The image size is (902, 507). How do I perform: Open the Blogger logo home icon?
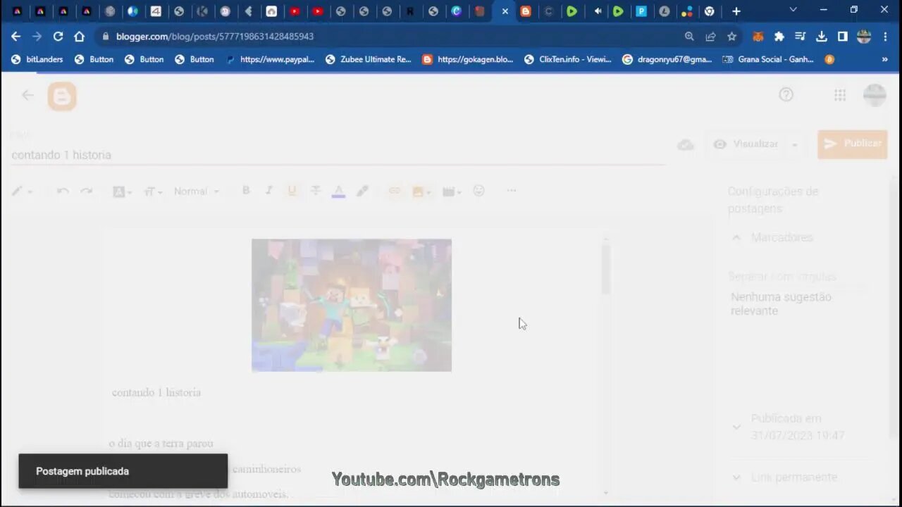(x=62, y=96)
